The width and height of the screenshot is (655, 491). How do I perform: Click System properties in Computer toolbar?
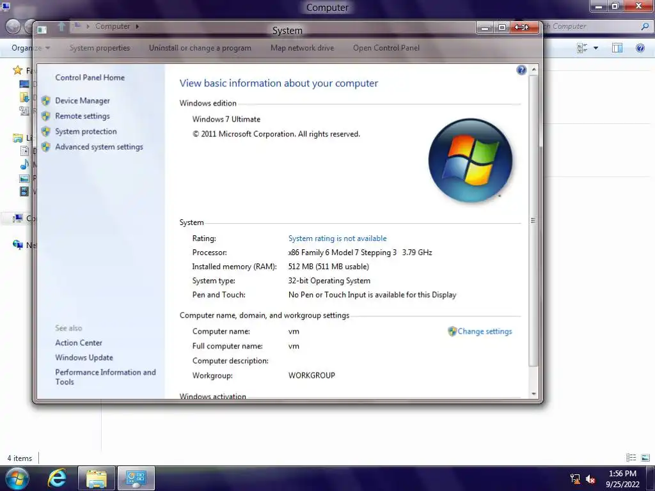99,48
